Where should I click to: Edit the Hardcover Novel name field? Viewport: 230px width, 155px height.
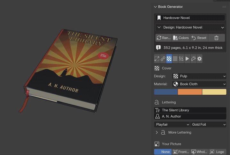[190, 18]
